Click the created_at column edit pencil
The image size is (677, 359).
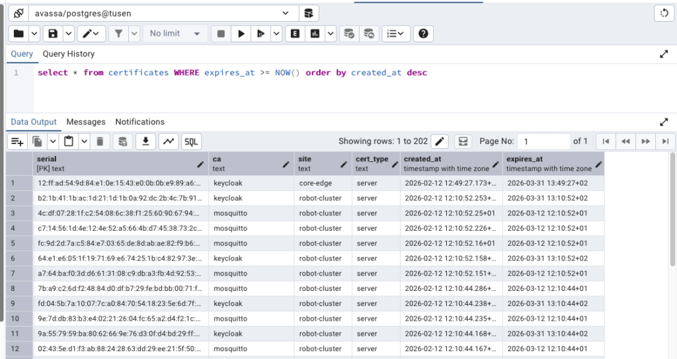tap(496, 164)
